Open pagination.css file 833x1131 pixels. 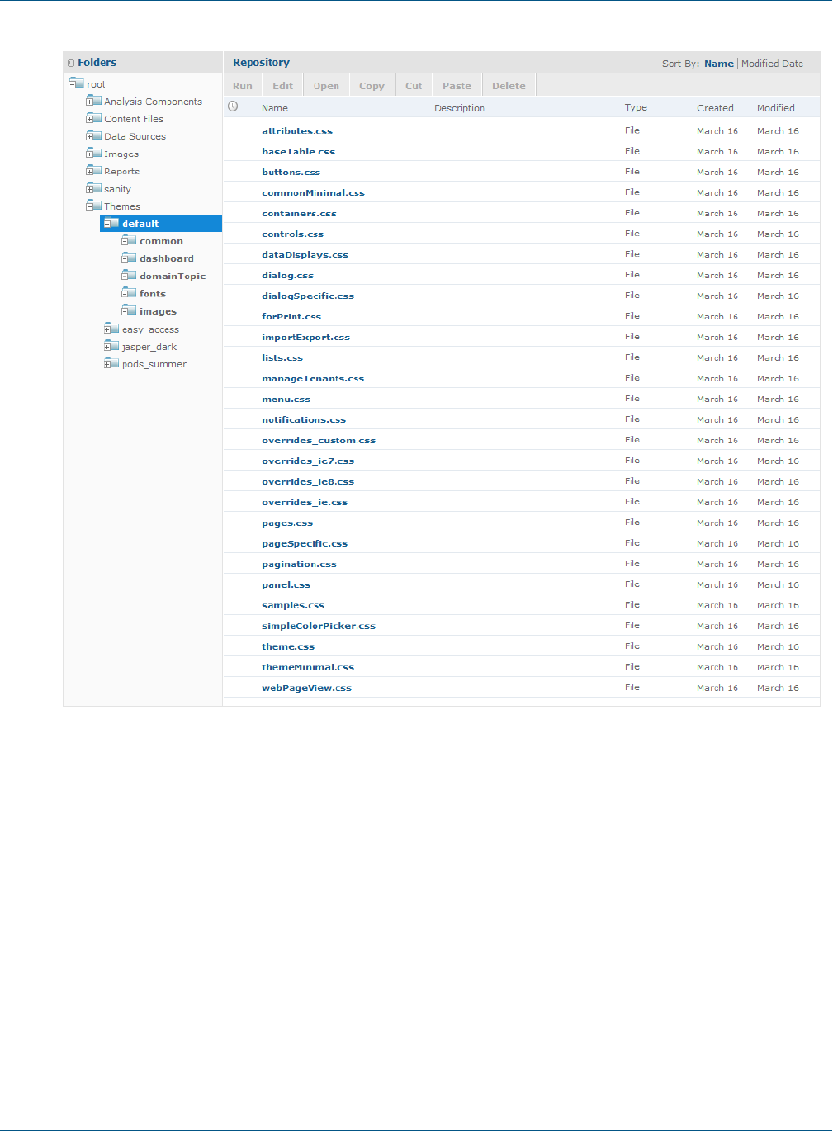[x=299, y=564]
